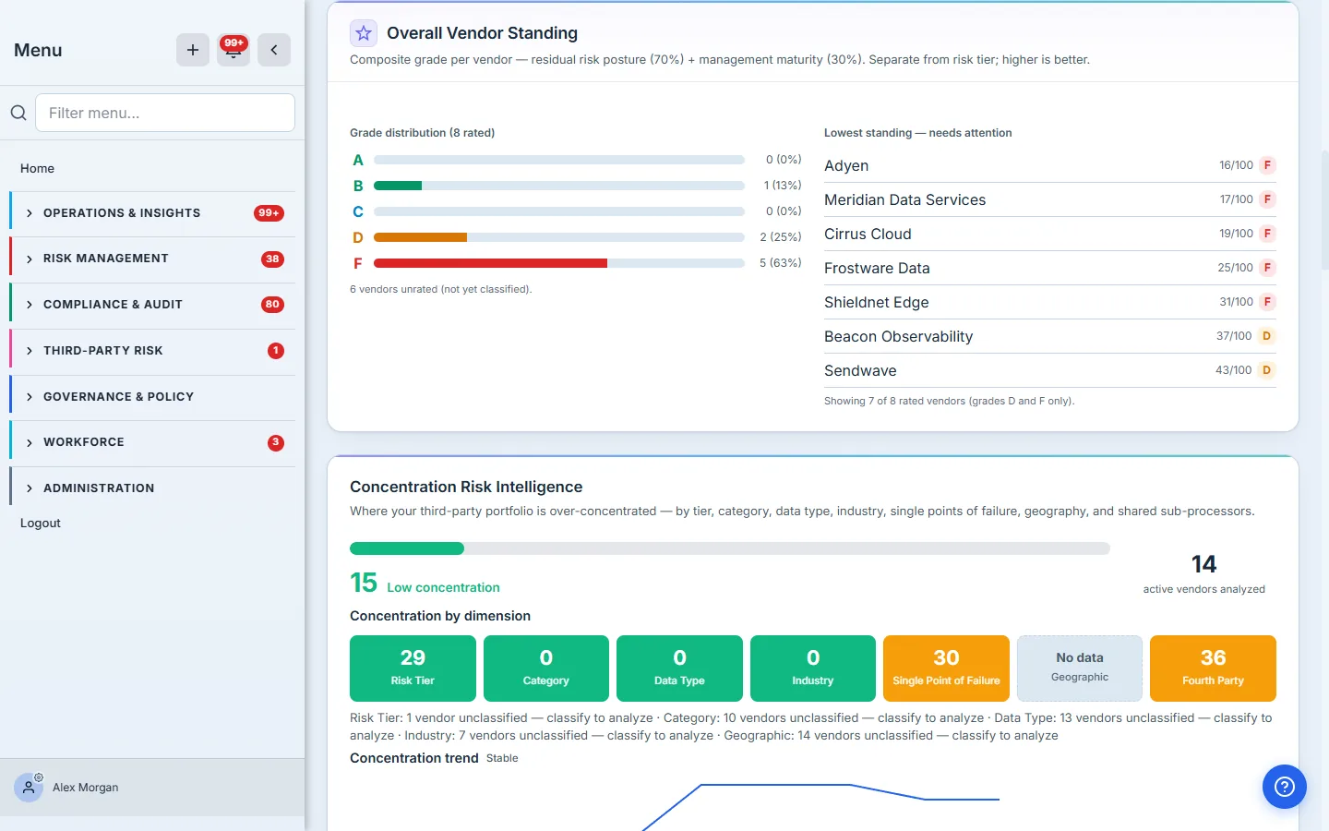Screen dimensions: 1329x831
Task: Open the help question-mark floating button
Action: point(1285,787)
